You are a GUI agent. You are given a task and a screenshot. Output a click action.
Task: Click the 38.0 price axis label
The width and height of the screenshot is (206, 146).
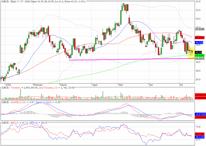click(x=198, y=71)
